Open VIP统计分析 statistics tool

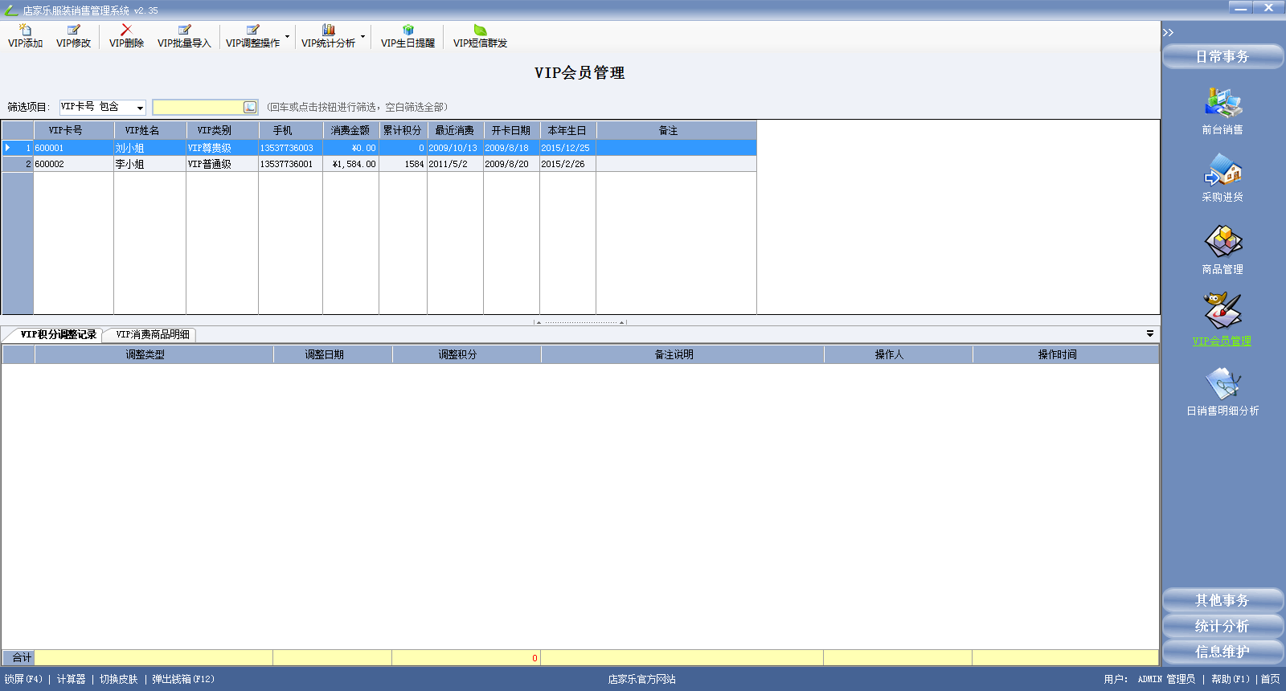click(328, 36)
